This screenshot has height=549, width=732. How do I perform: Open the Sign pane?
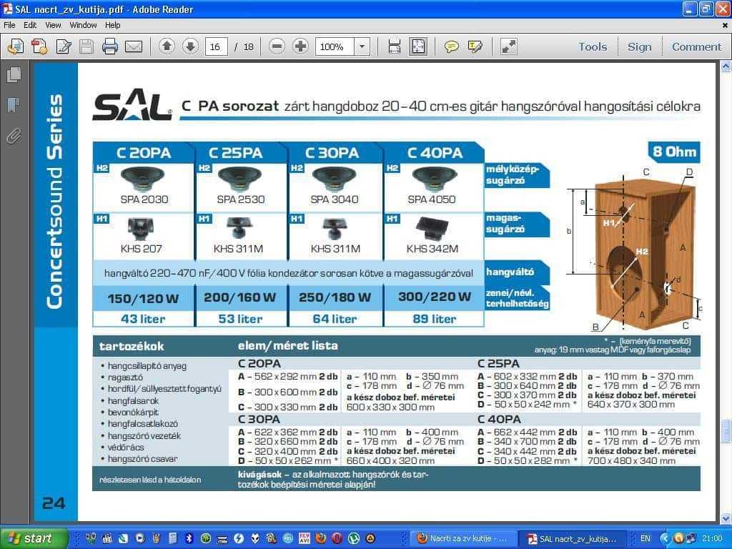click(x=639, y=46)
